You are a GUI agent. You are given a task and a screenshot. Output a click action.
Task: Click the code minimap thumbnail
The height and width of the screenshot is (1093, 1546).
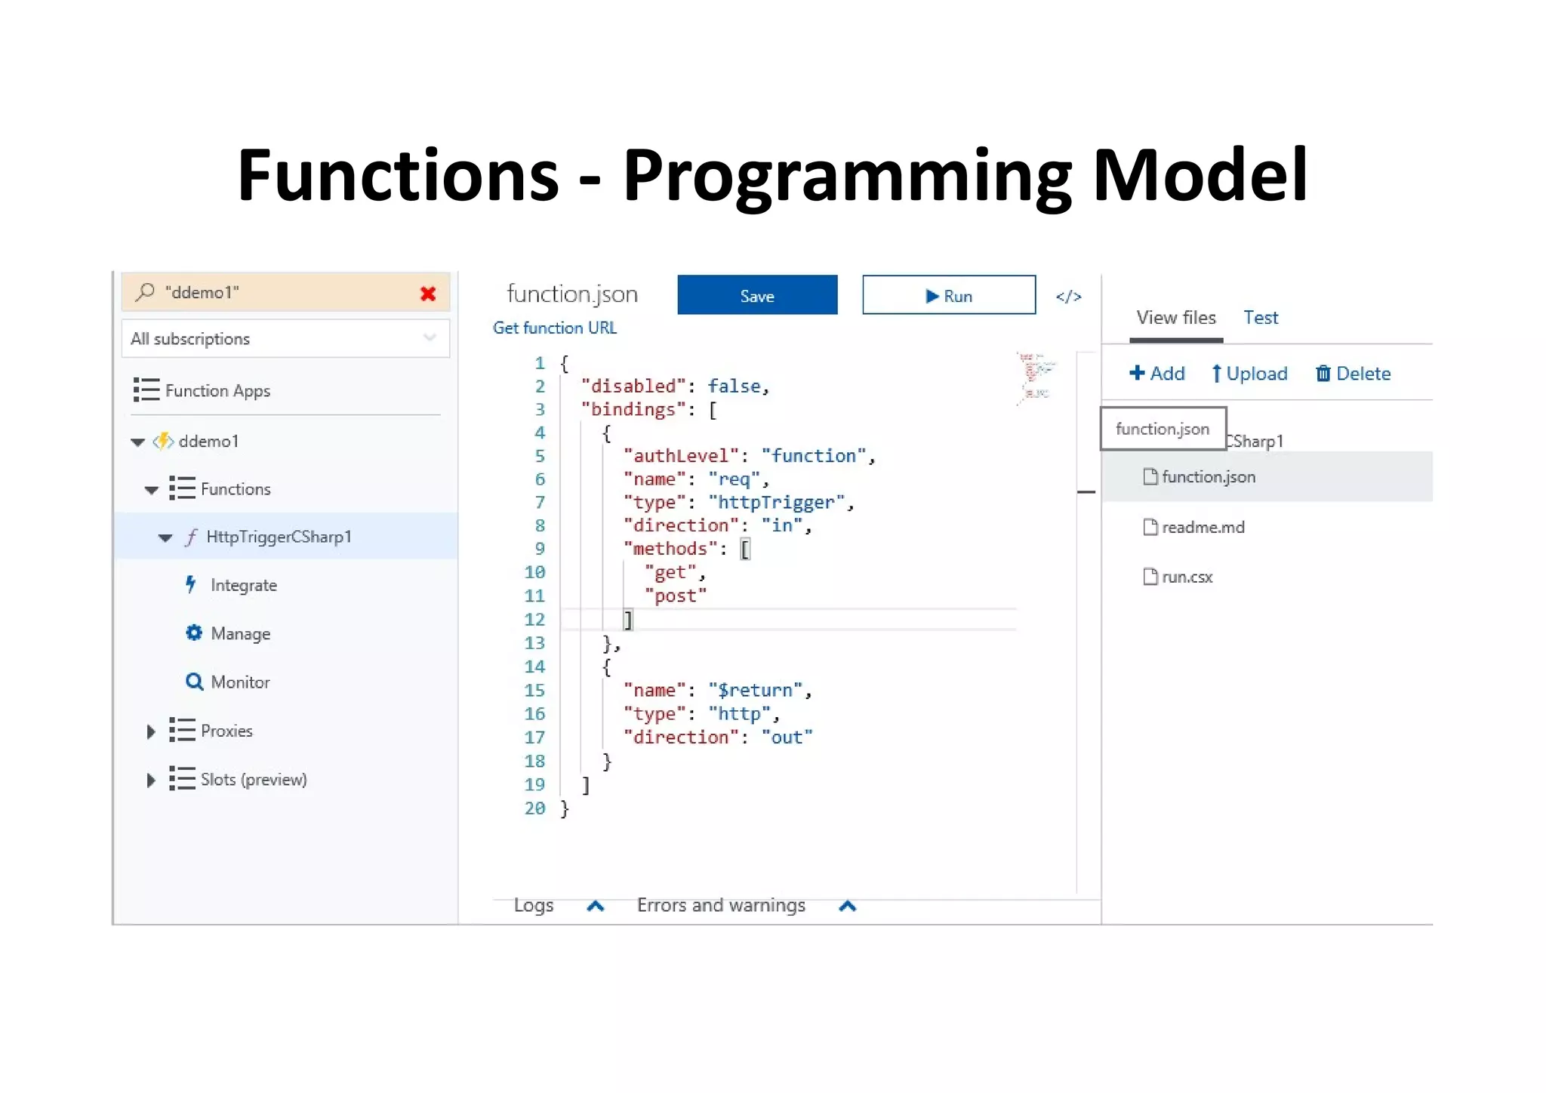[x=1035, y=377]
